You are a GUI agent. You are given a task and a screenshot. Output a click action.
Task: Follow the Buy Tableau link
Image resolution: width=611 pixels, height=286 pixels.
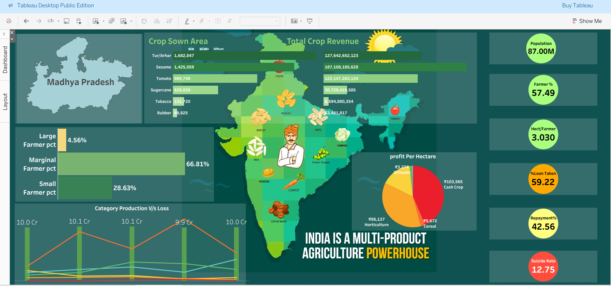pyautogui.click(x=577, y=5)
